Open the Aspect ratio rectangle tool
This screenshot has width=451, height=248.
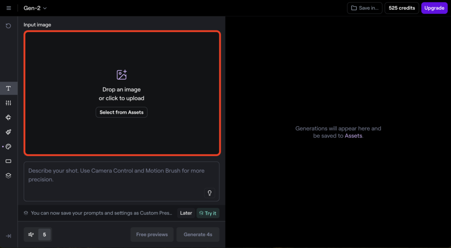[8, 161]
